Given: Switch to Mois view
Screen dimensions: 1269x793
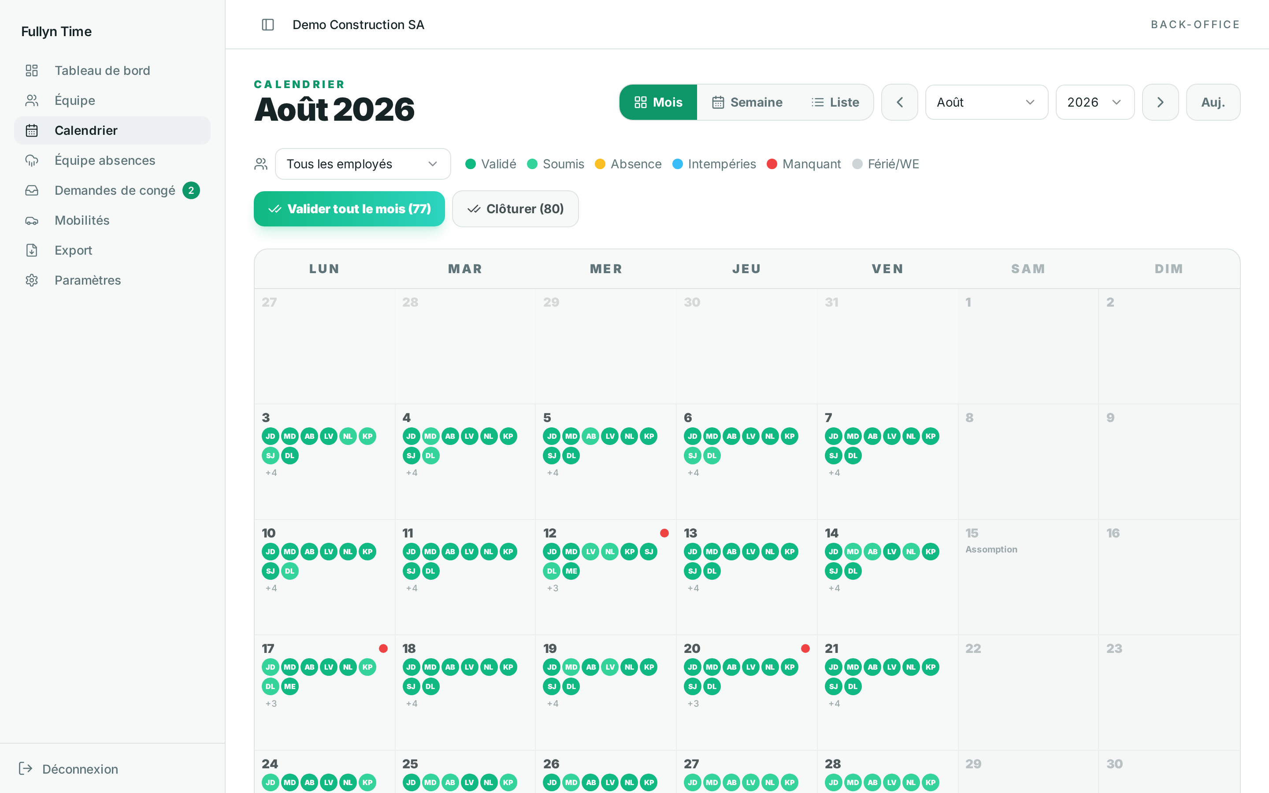Looking at the screenshot, I should pyautogui.click(x=658, y=102).
